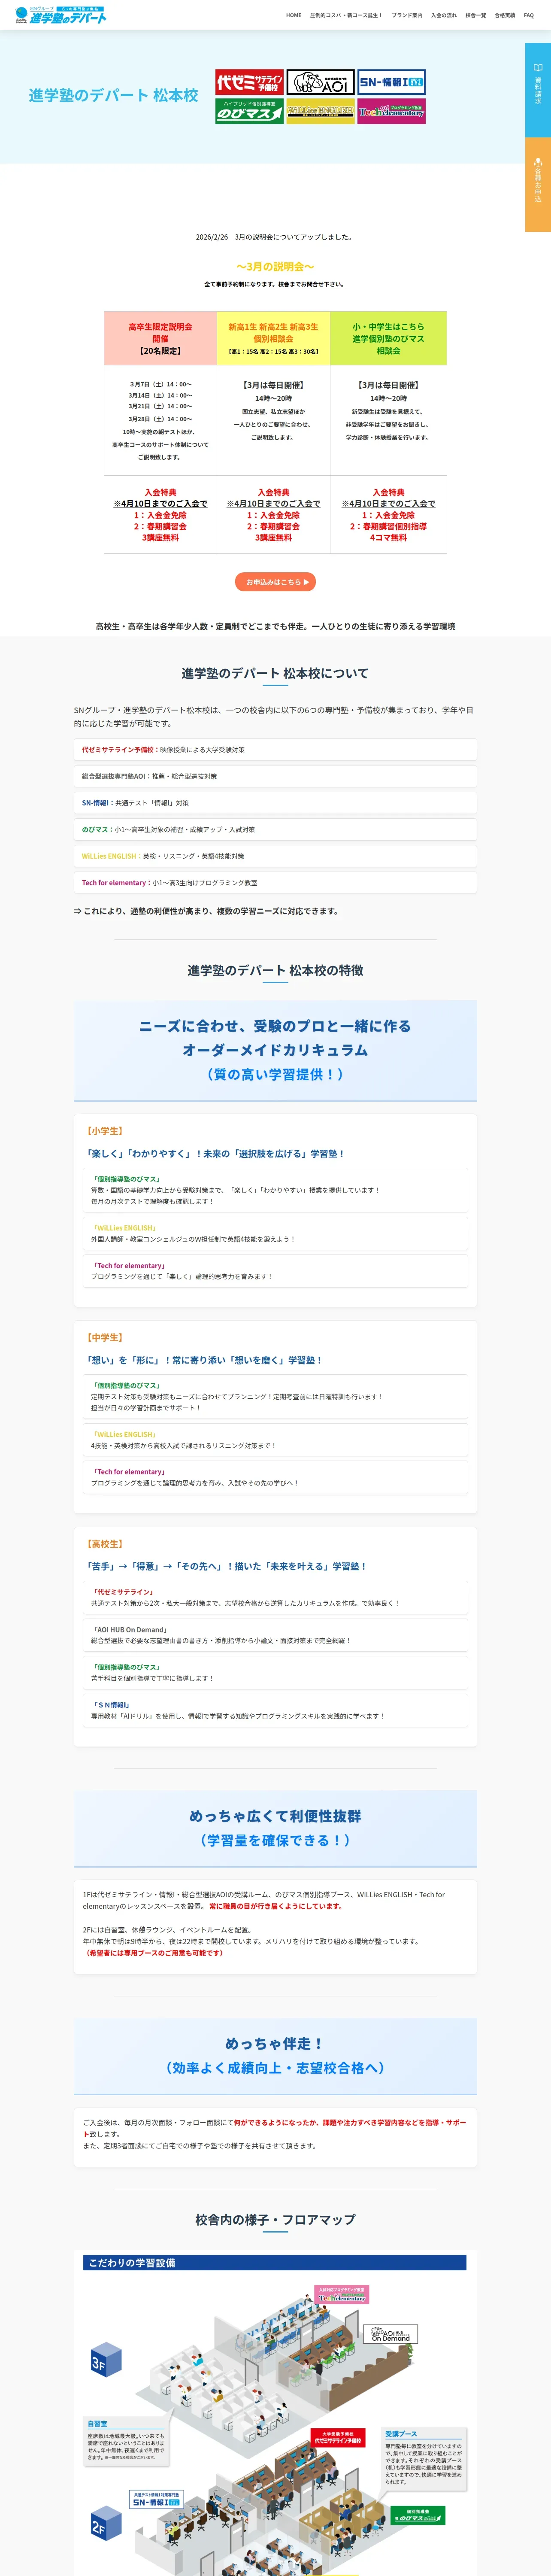
Task: Click 進学塾のデパート 松本校の特徴 heading
Action: (275, 970)
